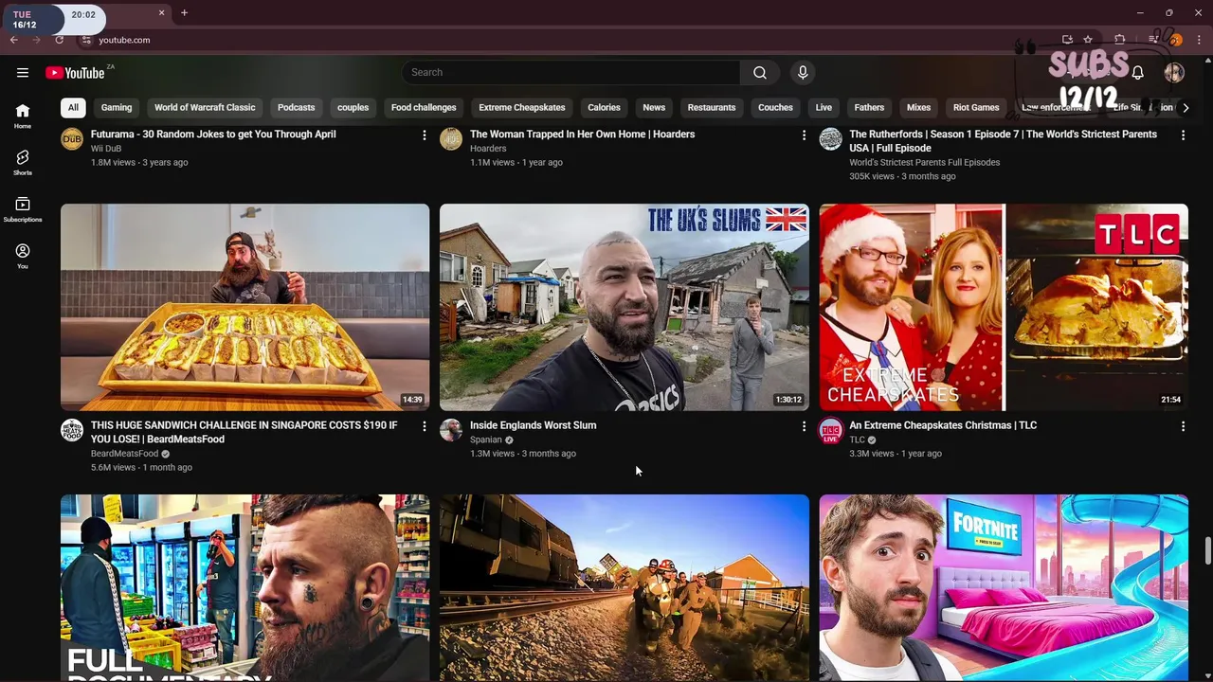The height and width of the screenshot is (682, 1213).
Task: Open the browser extensions icon
Action: [x=1119, y=40]
